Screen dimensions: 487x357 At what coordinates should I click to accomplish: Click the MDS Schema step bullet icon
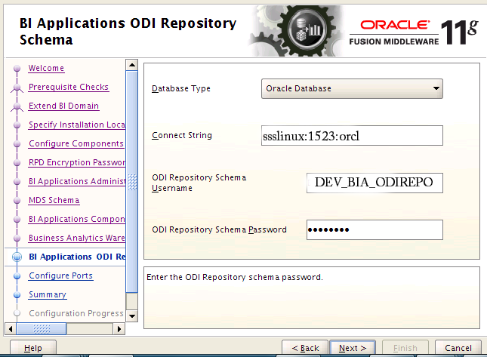pyautogui.click(x=17, y=201)
